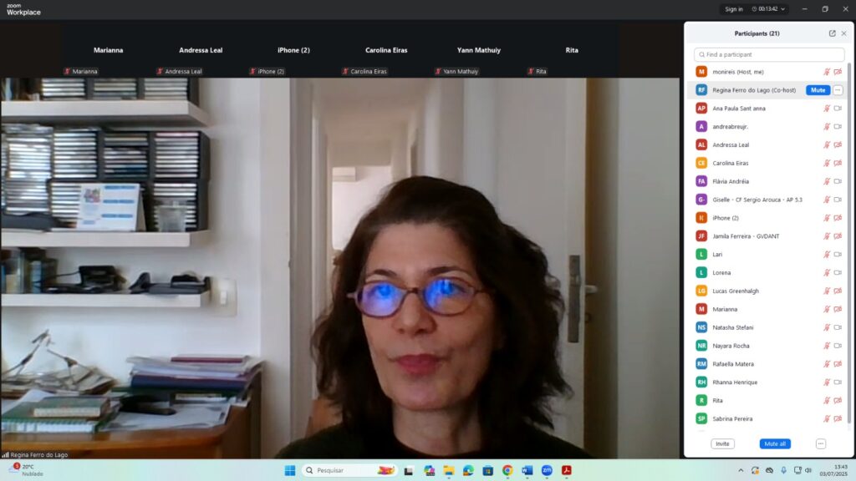Image resolution: width=856 pixels, height=481 pixels.
Task: Toggle the microphone for monireis (Host, me)
Action: pos(827,72)
